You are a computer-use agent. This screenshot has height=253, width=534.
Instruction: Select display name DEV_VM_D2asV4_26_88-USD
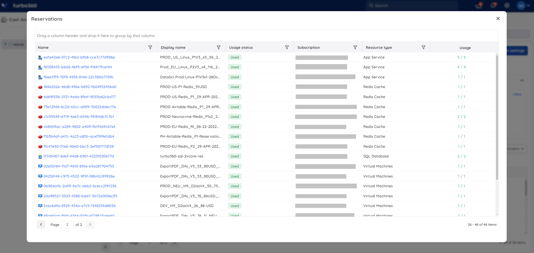tap(187, 206)
